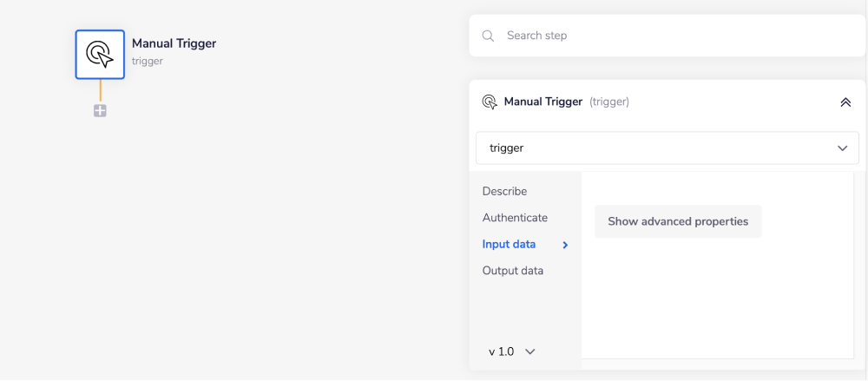The image size is (868, 381).
Task: Select the Manual Trigger node icon on canvas
Action: (x=100, y=54)
